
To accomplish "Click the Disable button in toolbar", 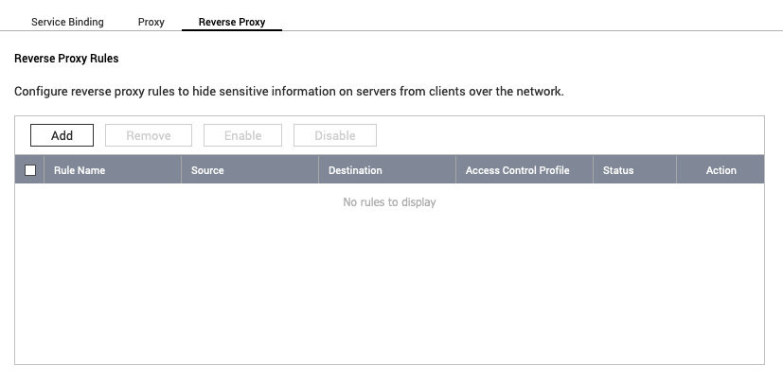I will (x=334, y=135).
